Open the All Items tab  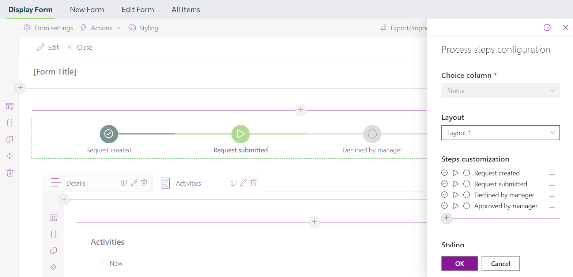(x=185, y=10)
